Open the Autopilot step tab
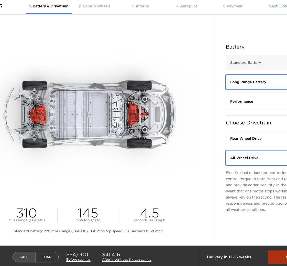This screenshot has height=266, width=287. click(187, 6)
